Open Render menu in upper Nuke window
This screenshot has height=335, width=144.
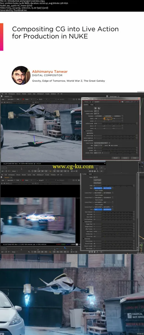click(24, 94)
